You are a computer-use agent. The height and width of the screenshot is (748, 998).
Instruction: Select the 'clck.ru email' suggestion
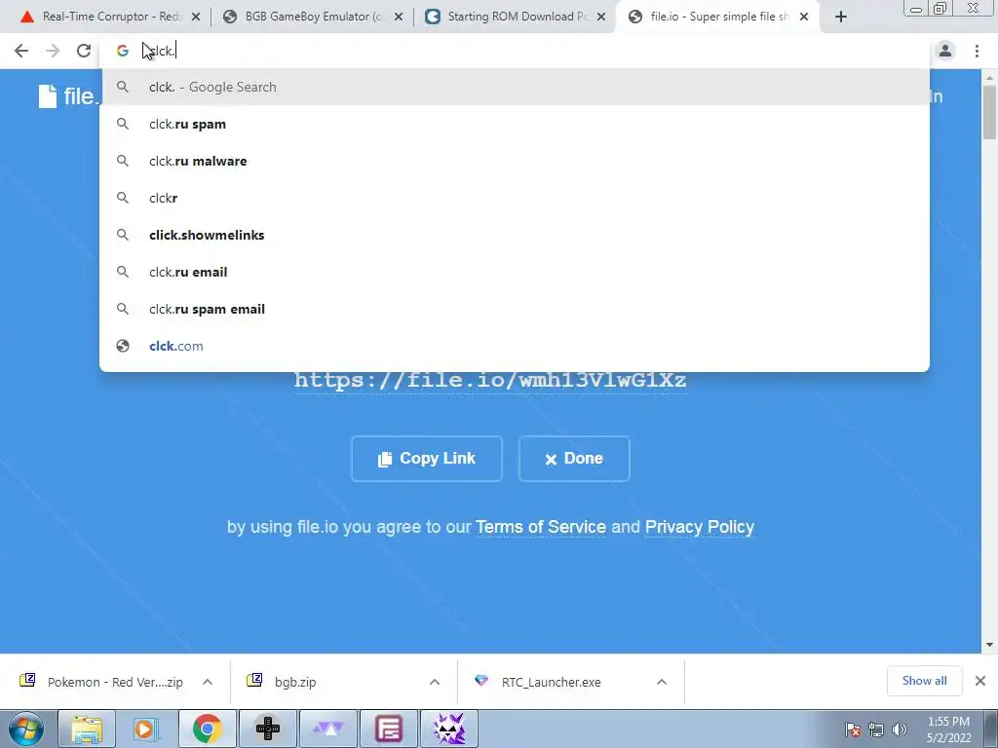[515, 272]
